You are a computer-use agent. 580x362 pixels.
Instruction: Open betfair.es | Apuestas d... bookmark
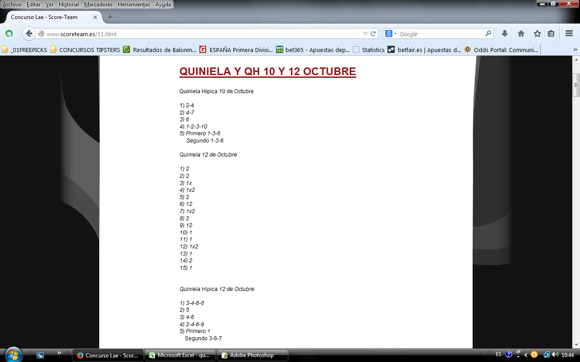(x=424, y=50)
